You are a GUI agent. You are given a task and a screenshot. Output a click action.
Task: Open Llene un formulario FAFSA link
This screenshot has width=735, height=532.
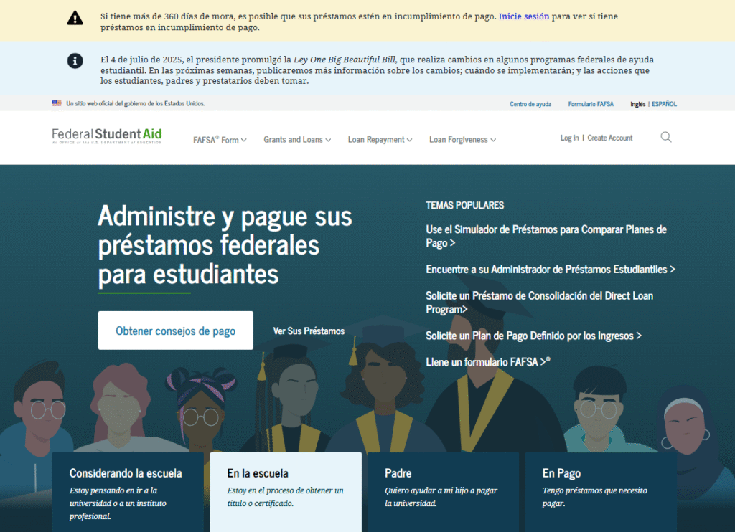487,362
